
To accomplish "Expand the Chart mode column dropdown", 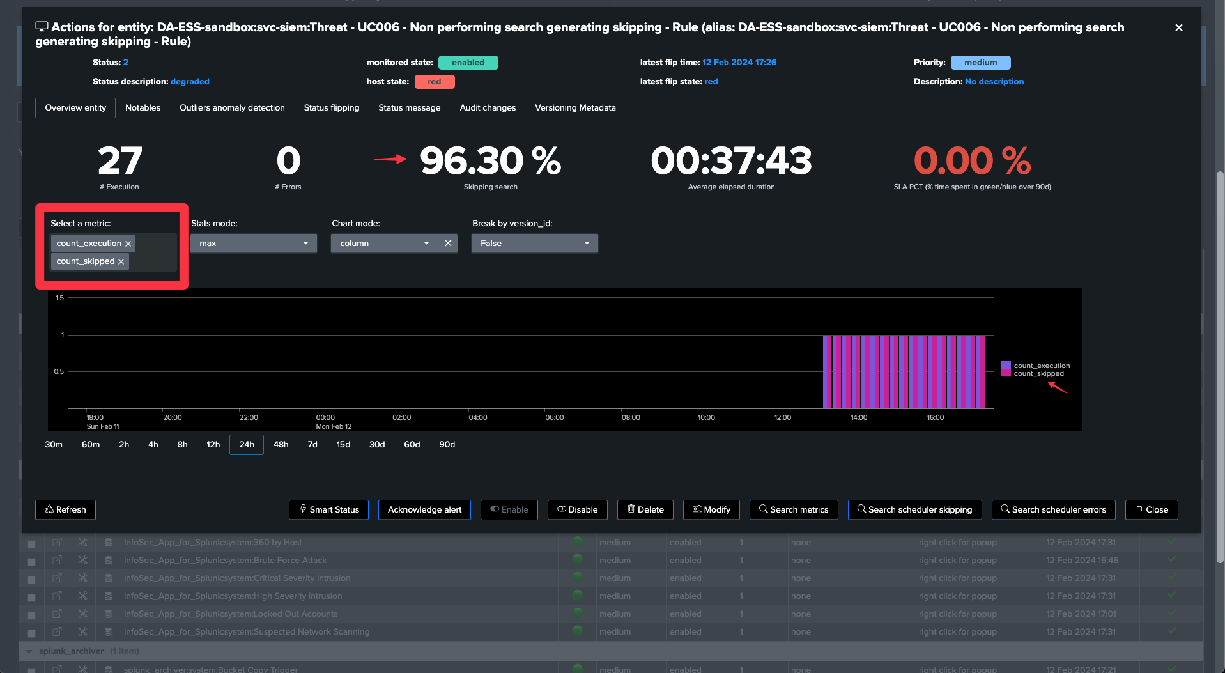I will point(383,244).
